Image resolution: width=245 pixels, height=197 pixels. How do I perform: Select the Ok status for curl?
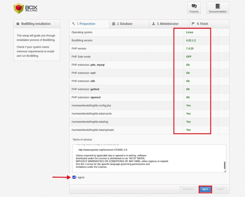188,73
